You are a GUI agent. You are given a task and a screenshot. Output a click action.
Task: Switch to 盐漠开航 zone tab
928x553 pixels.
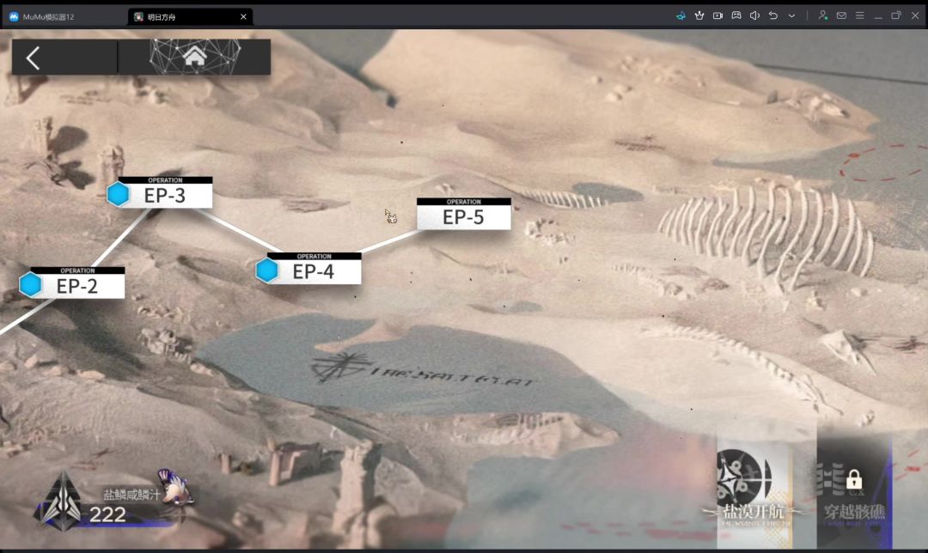point(754,492)
